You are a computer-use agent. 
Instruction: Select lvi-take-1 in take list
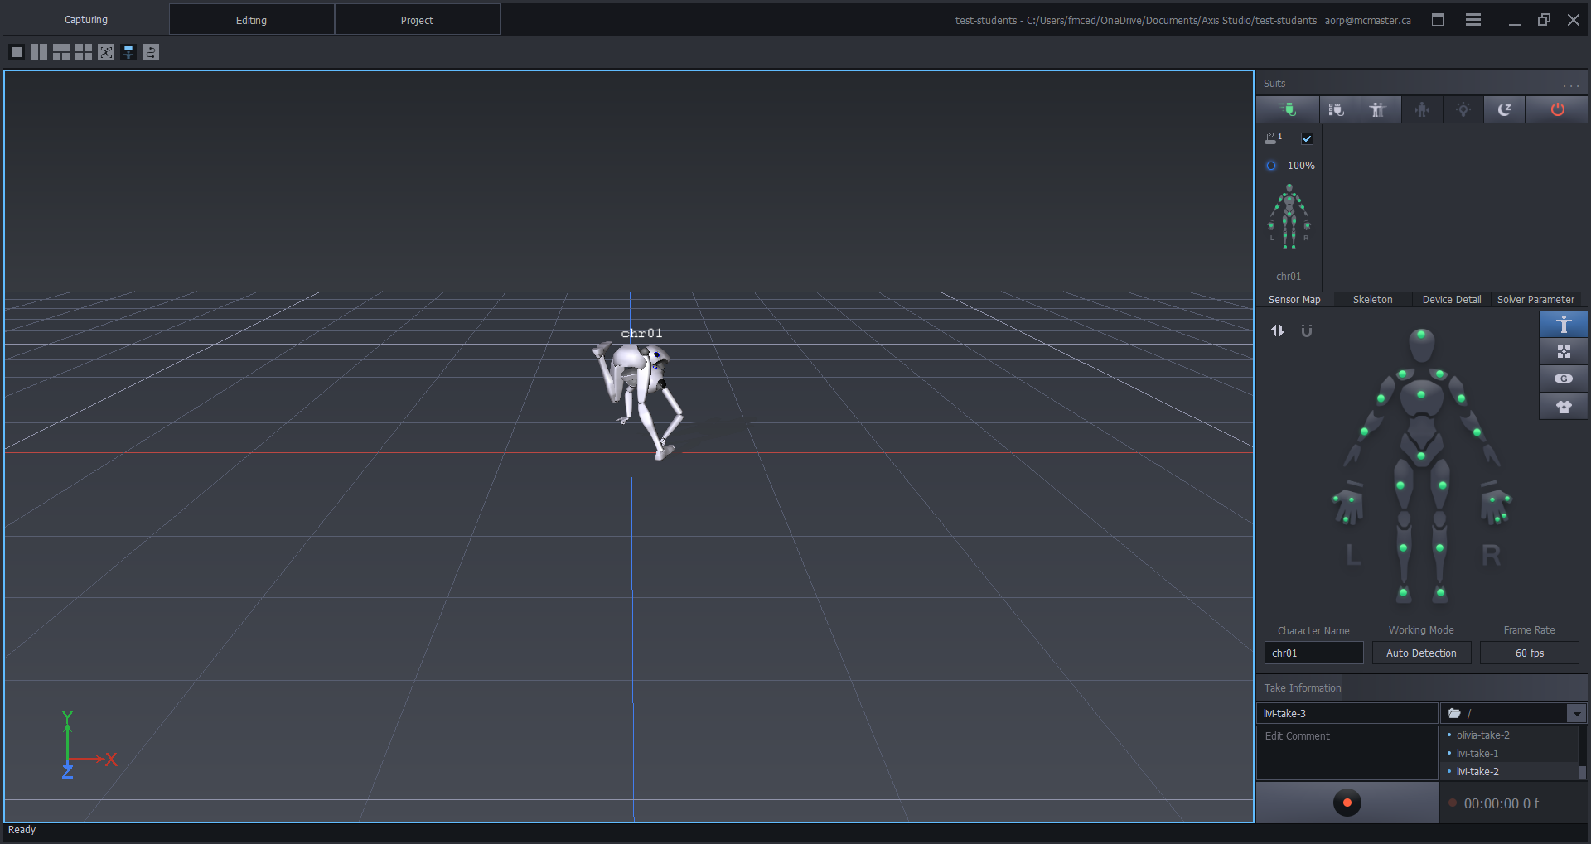click(x=1477, y=754)
